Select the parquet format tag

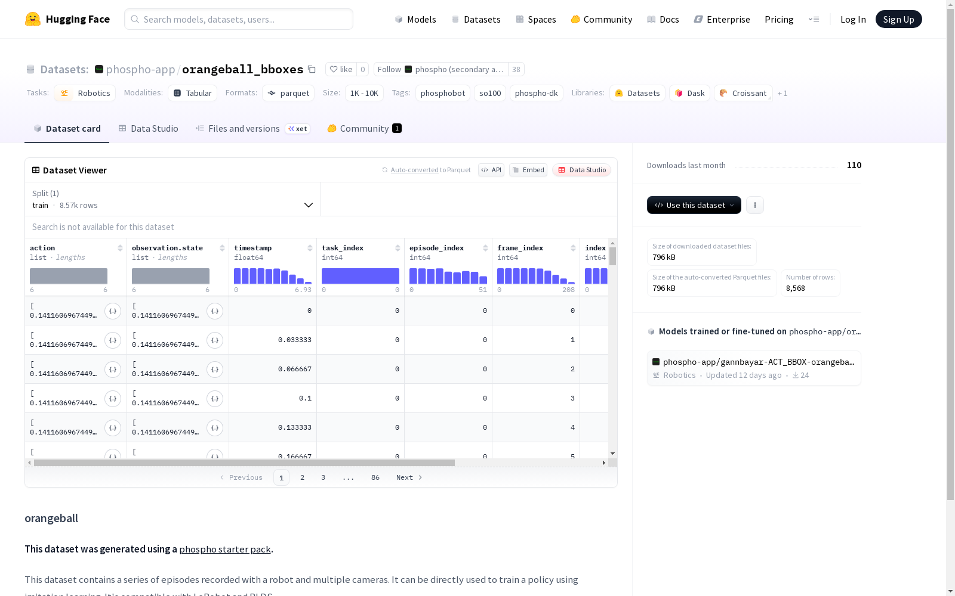click(288, 93)
